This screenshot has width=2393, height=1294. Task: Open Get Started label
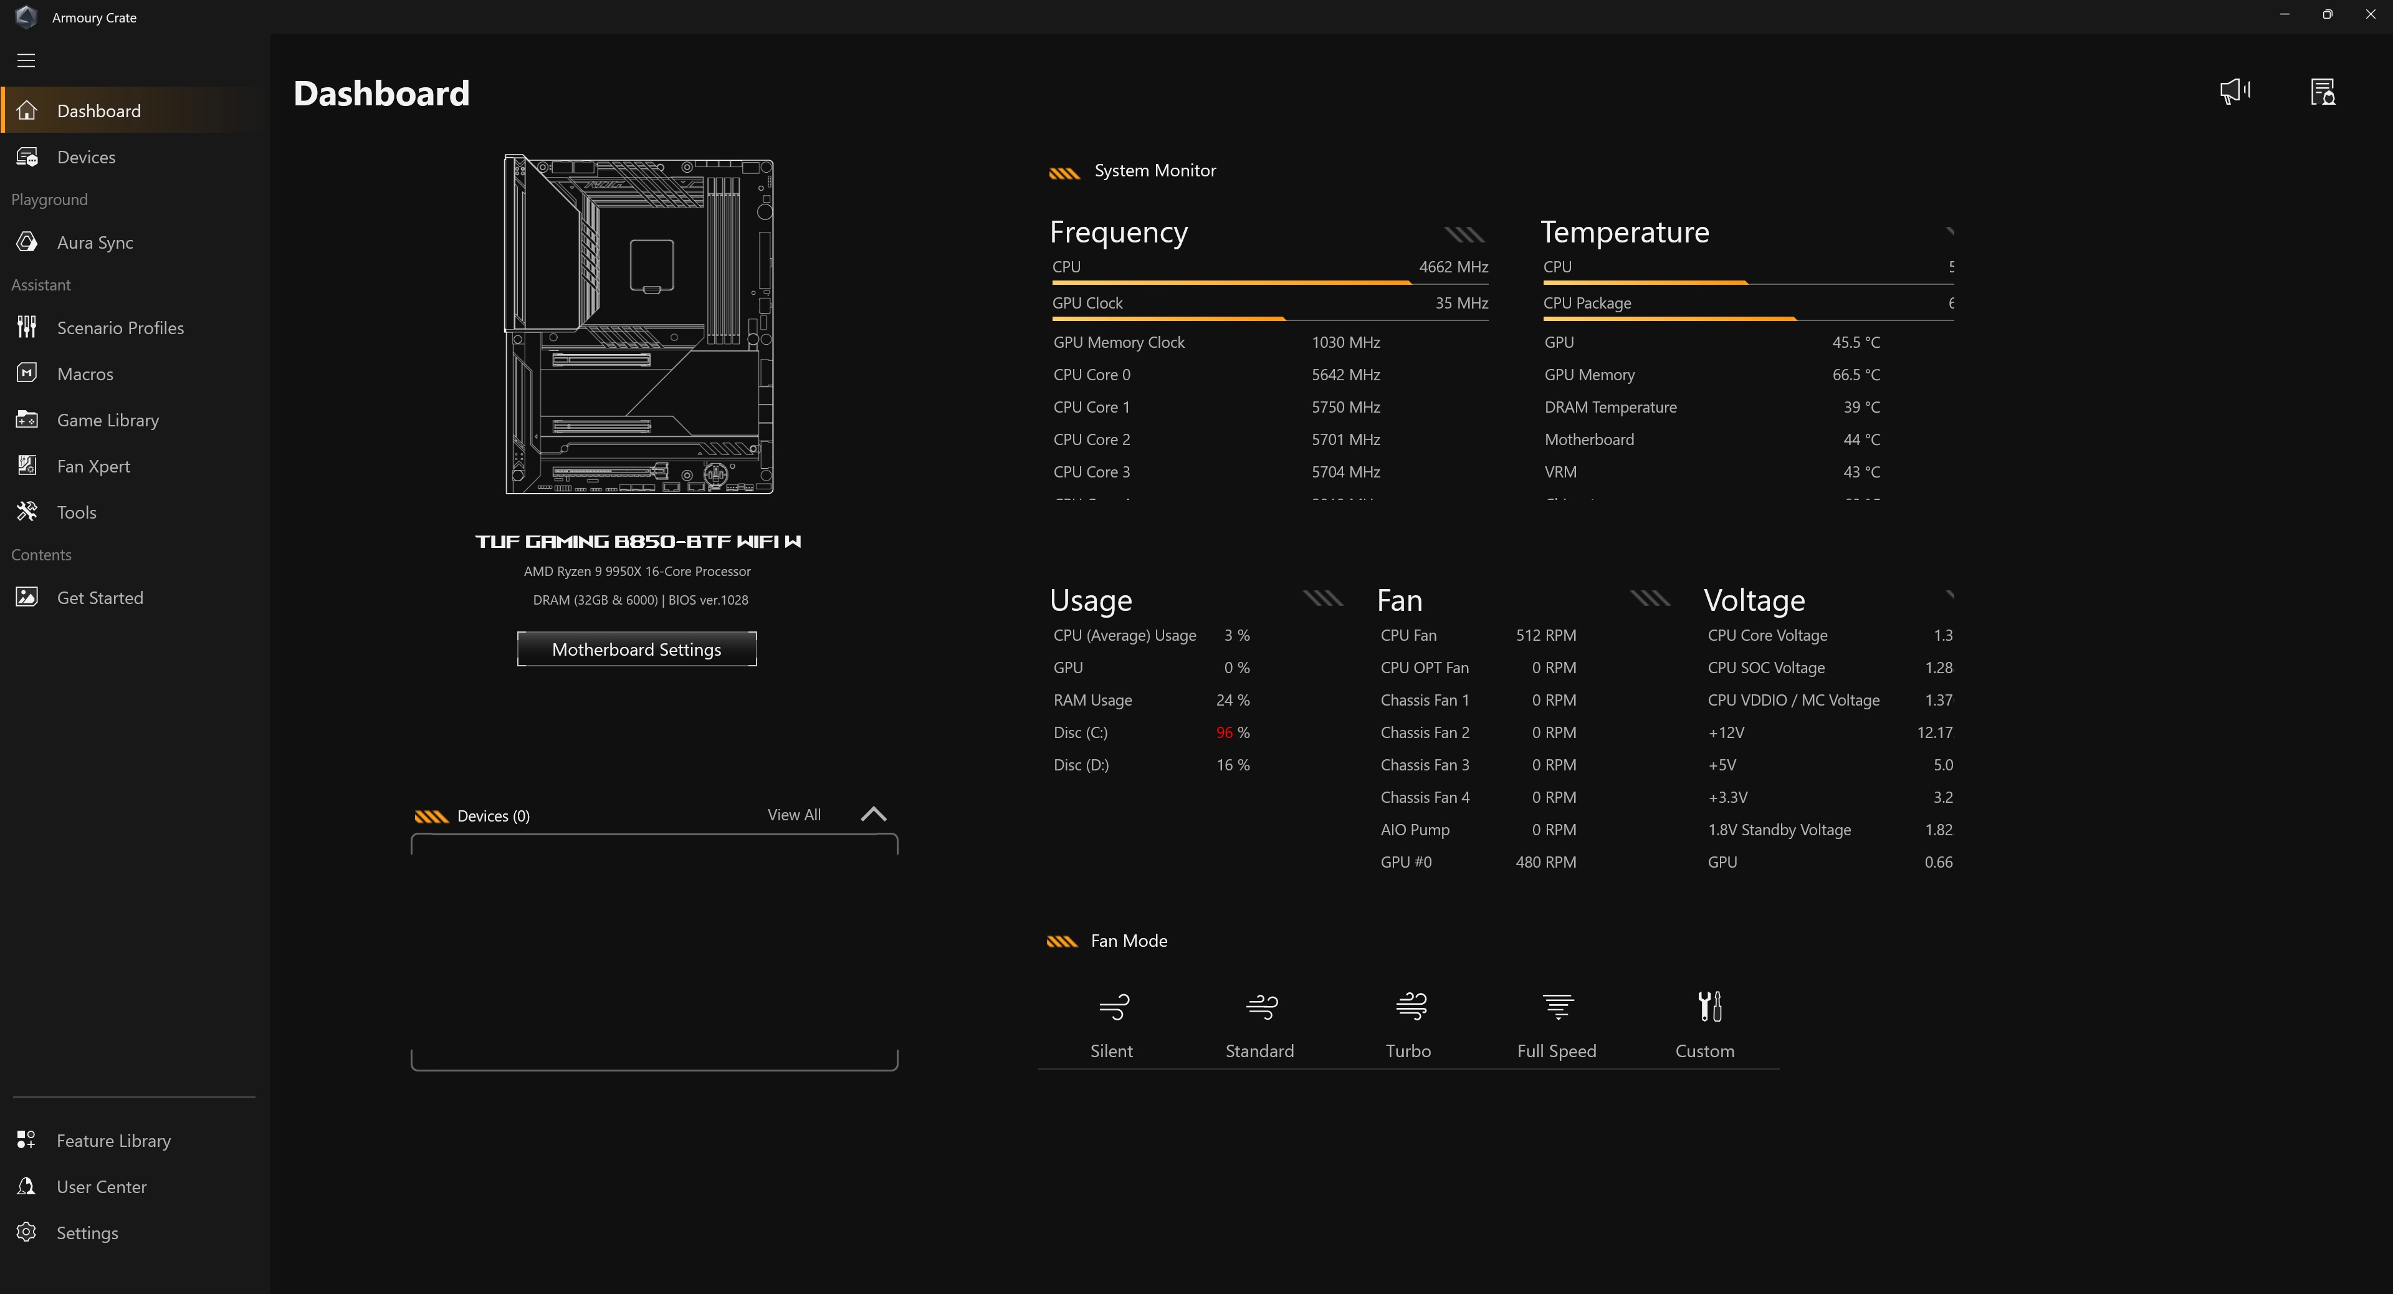pos(100,597)
